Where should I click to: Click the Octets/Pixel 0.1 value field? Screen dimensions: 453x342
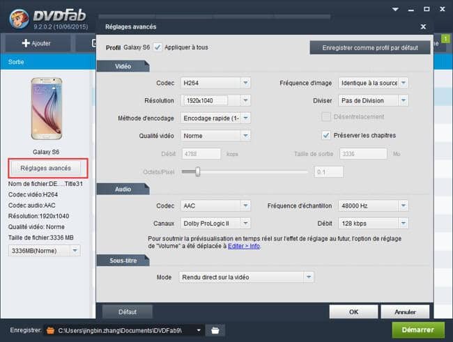click(329, 172)
